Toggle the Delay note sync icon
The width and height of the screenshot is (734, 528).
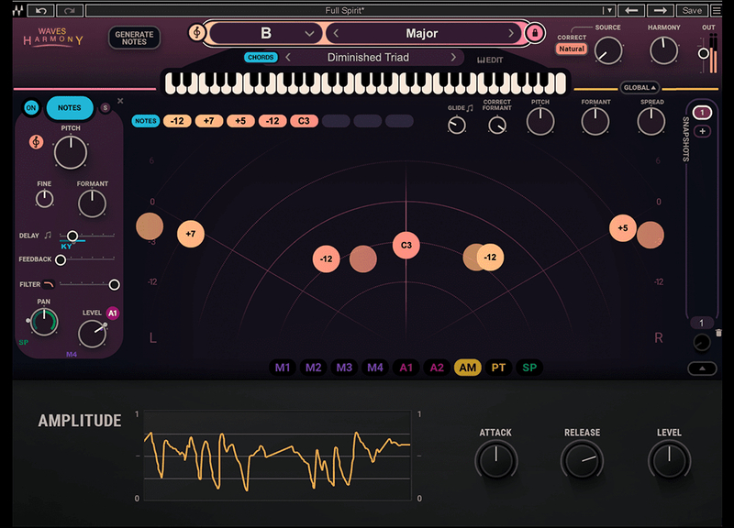pyautogui.click(x=48, y=236)
